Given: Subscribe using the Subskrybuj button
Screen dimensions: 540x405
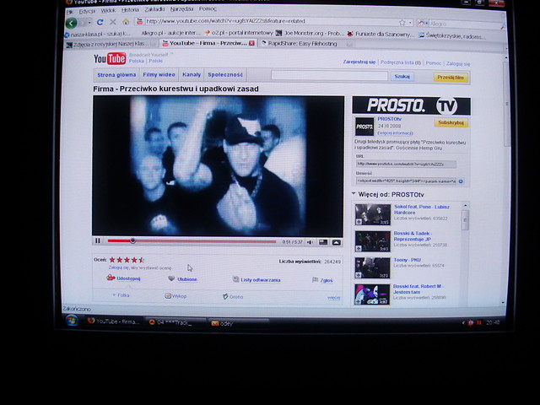Looking at the screenshot, I should pos(451,122).
